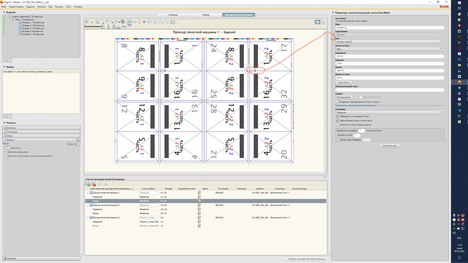Activate the eye preview tool
Viewport: 468px width, 263px height.
129,22
